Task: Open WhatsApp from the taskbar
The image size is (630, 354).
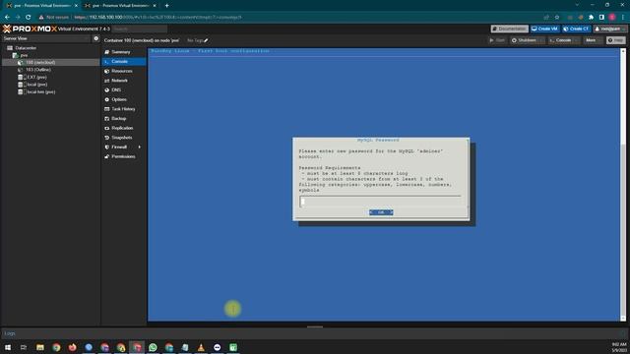Action: pyautogui.click(x=153, y=347)
